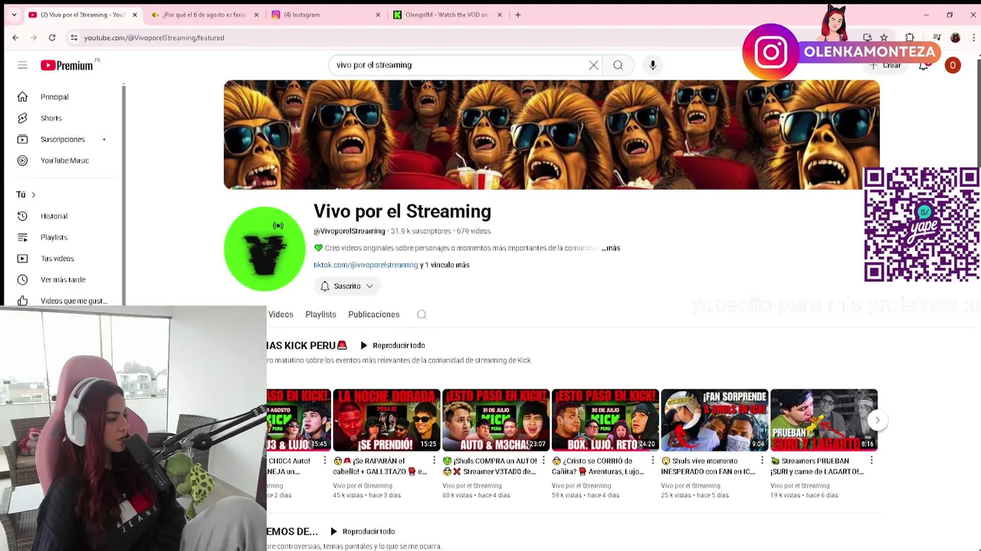Click the browser address bar URL
981x551 pixels.
154,37
